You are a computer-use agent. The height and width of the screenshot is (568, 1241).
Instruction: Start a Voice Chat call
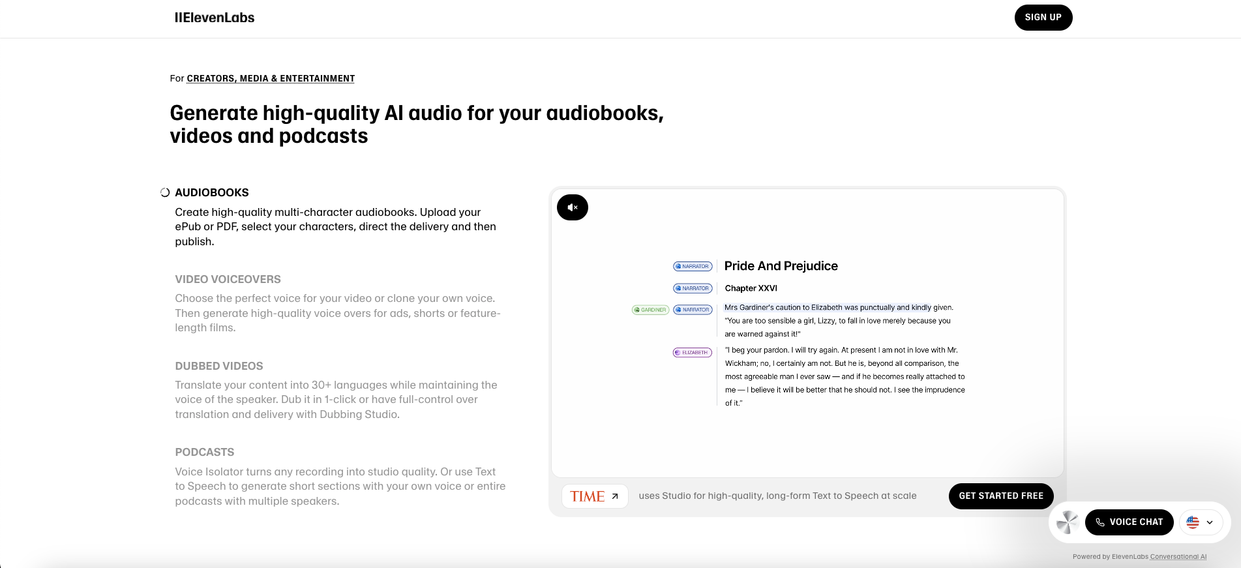[x=1129, y=522]
